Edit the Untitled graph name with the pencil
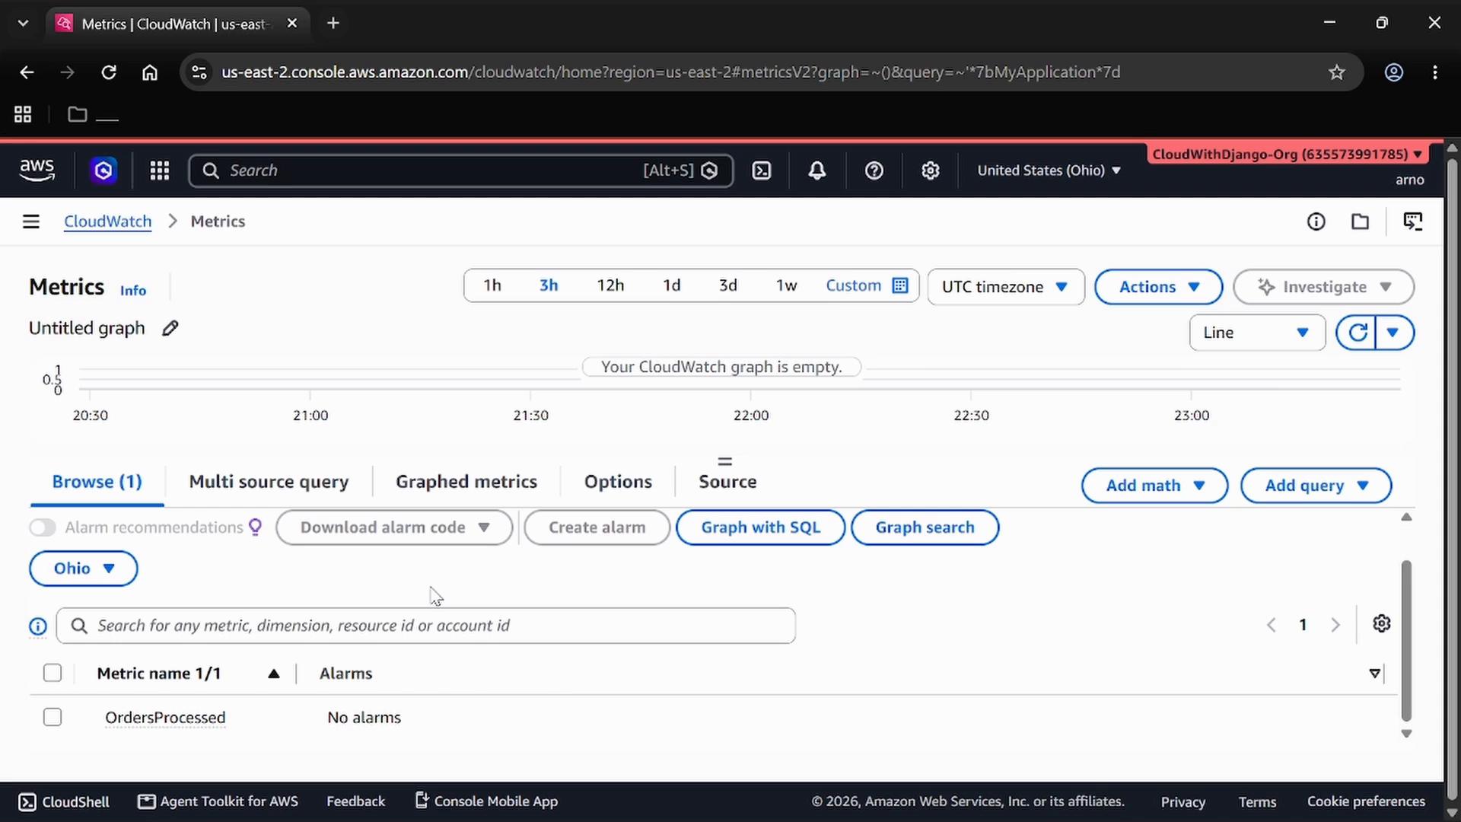The height and width of the screenshot is (822, 1461). tap(170, 328)
